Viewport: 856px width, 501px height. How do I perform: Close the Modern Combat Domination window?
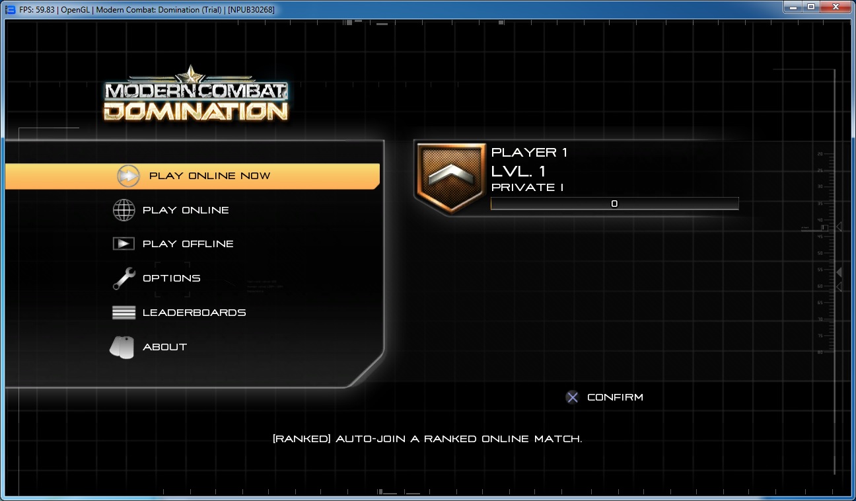pyautogui.click(x=835, y=7)
